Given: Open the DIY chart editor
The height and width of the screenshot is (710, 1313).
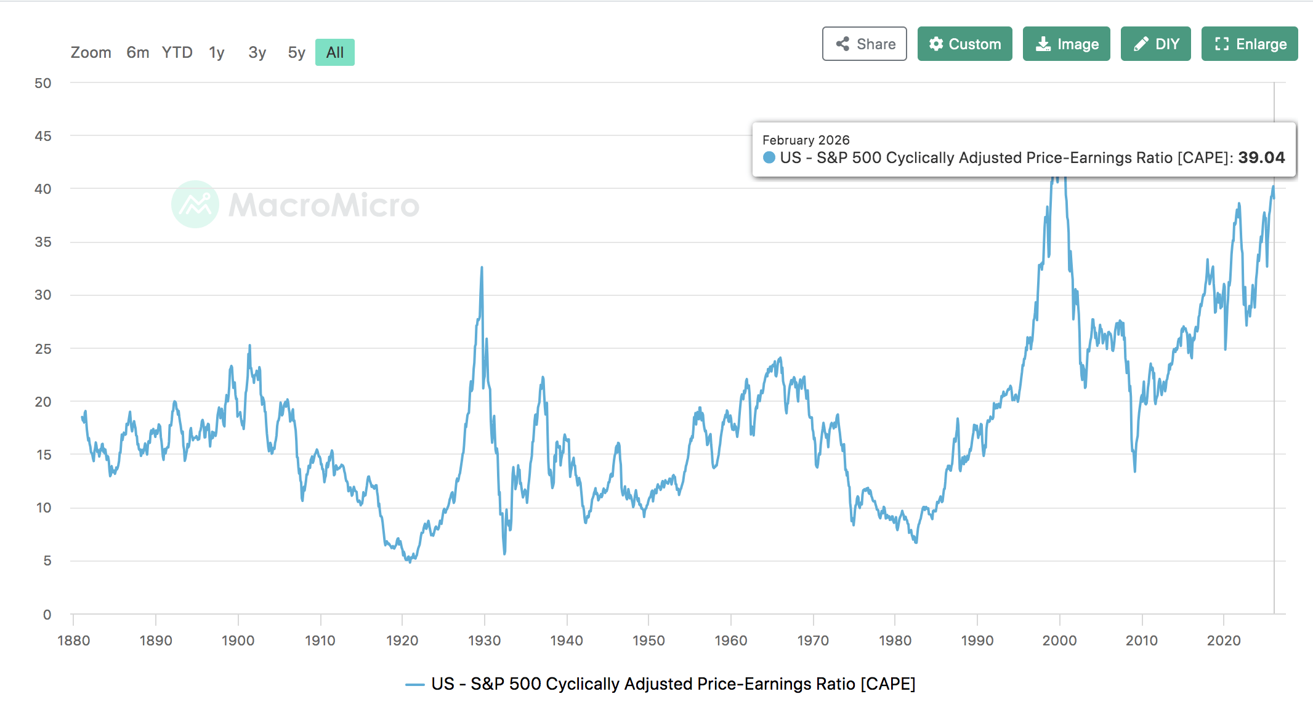Looking at the screenshot, I should 1155,44.
